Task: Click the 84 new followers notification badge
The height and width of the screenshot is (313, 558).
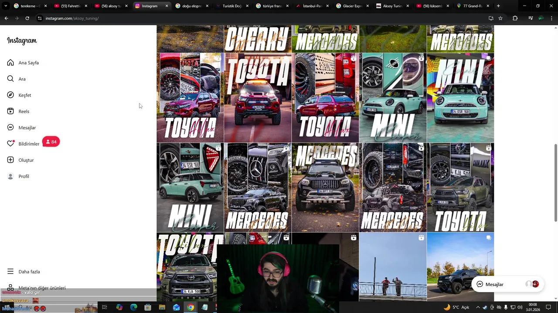Action: coord(51,142)
